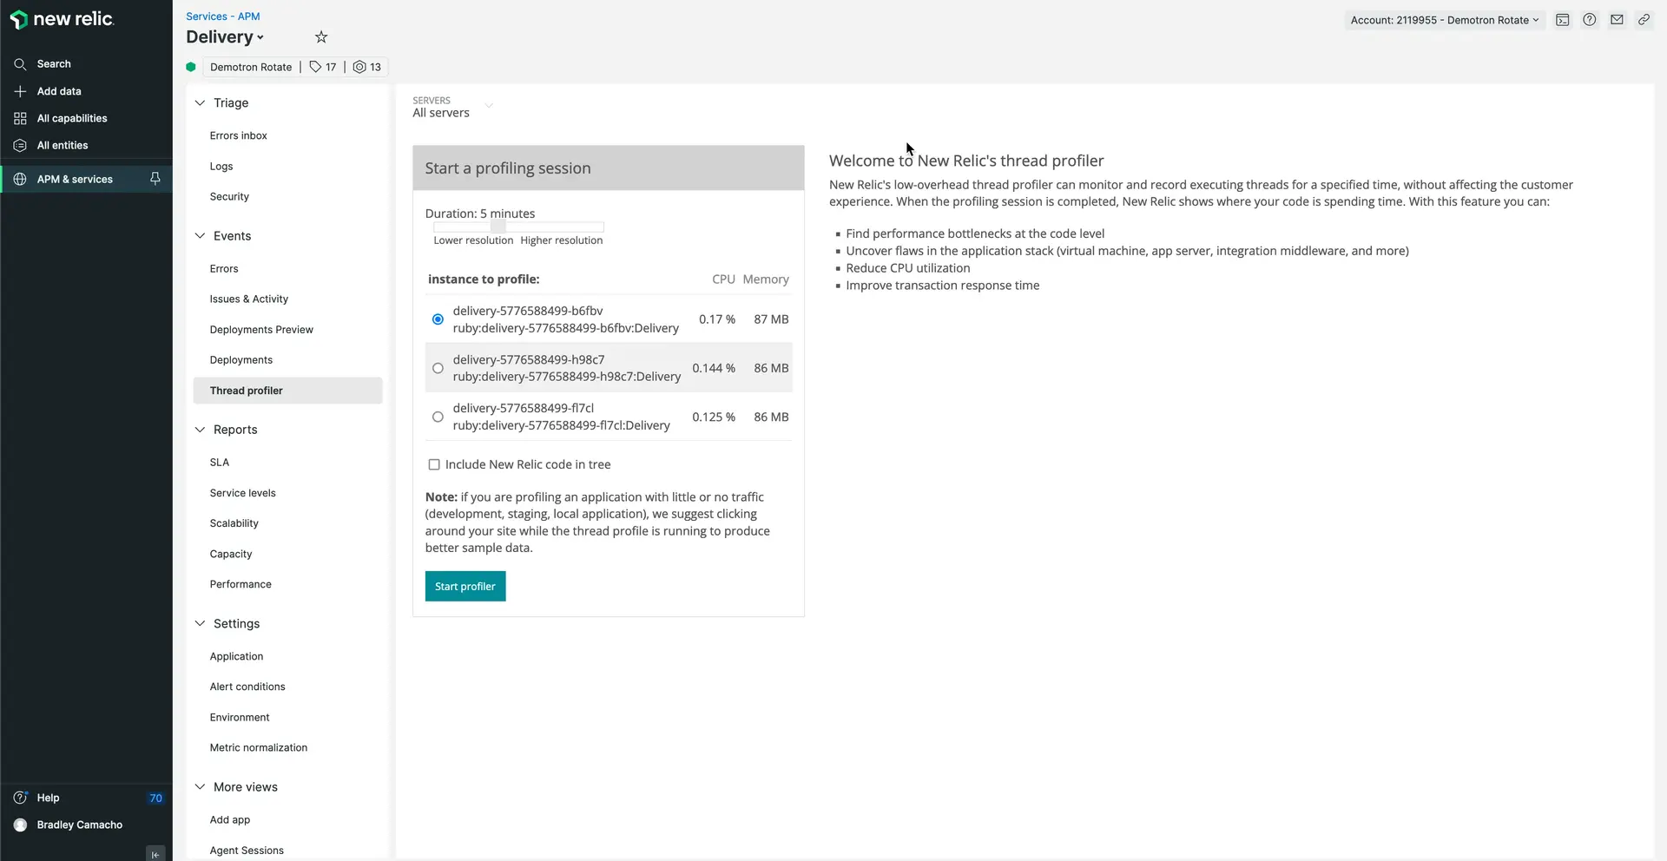Screen dimensions: 1667x861
Task: Copy permalink using the link icon
Action: (x=1643, y=20)
